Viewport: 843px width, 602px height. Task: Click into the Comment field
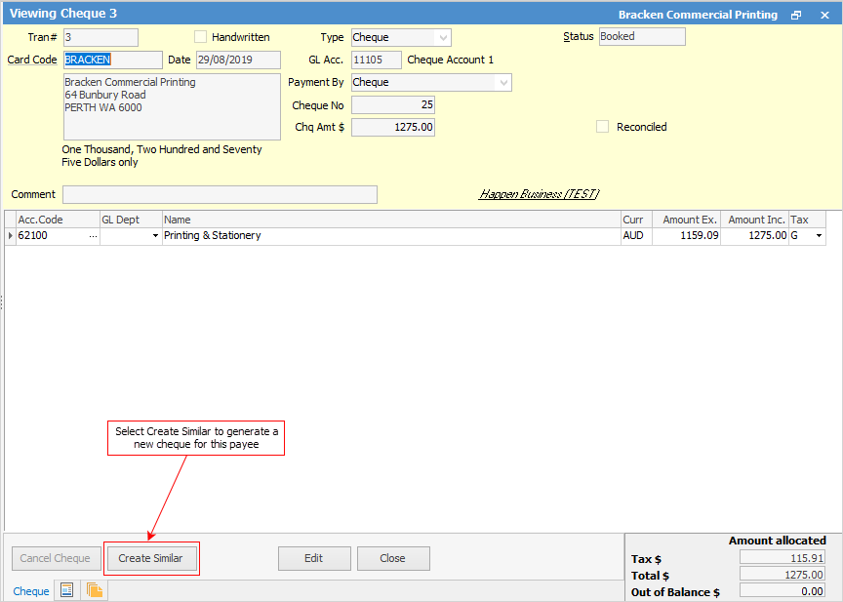click(x=220, y=194)
